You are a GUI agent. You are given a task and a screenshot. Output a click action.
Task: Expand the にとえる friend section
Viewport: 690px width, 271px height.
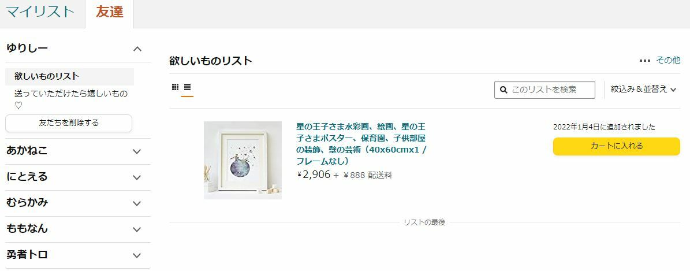[137, 177]
